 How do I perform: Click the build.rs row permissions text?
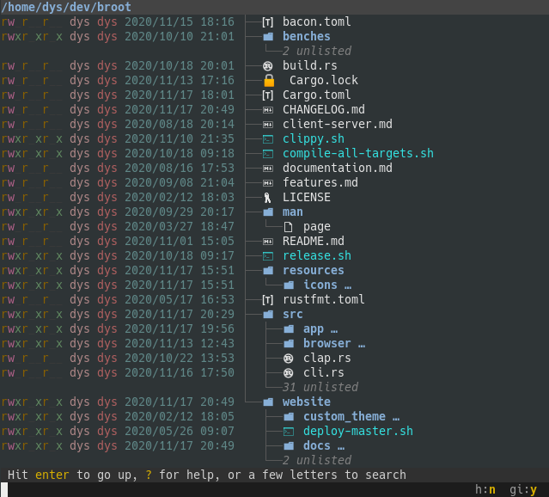coord(32,66)
